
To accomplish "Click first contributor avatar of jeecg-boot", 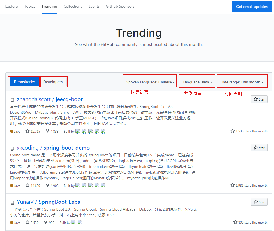I will pos(78,131).
